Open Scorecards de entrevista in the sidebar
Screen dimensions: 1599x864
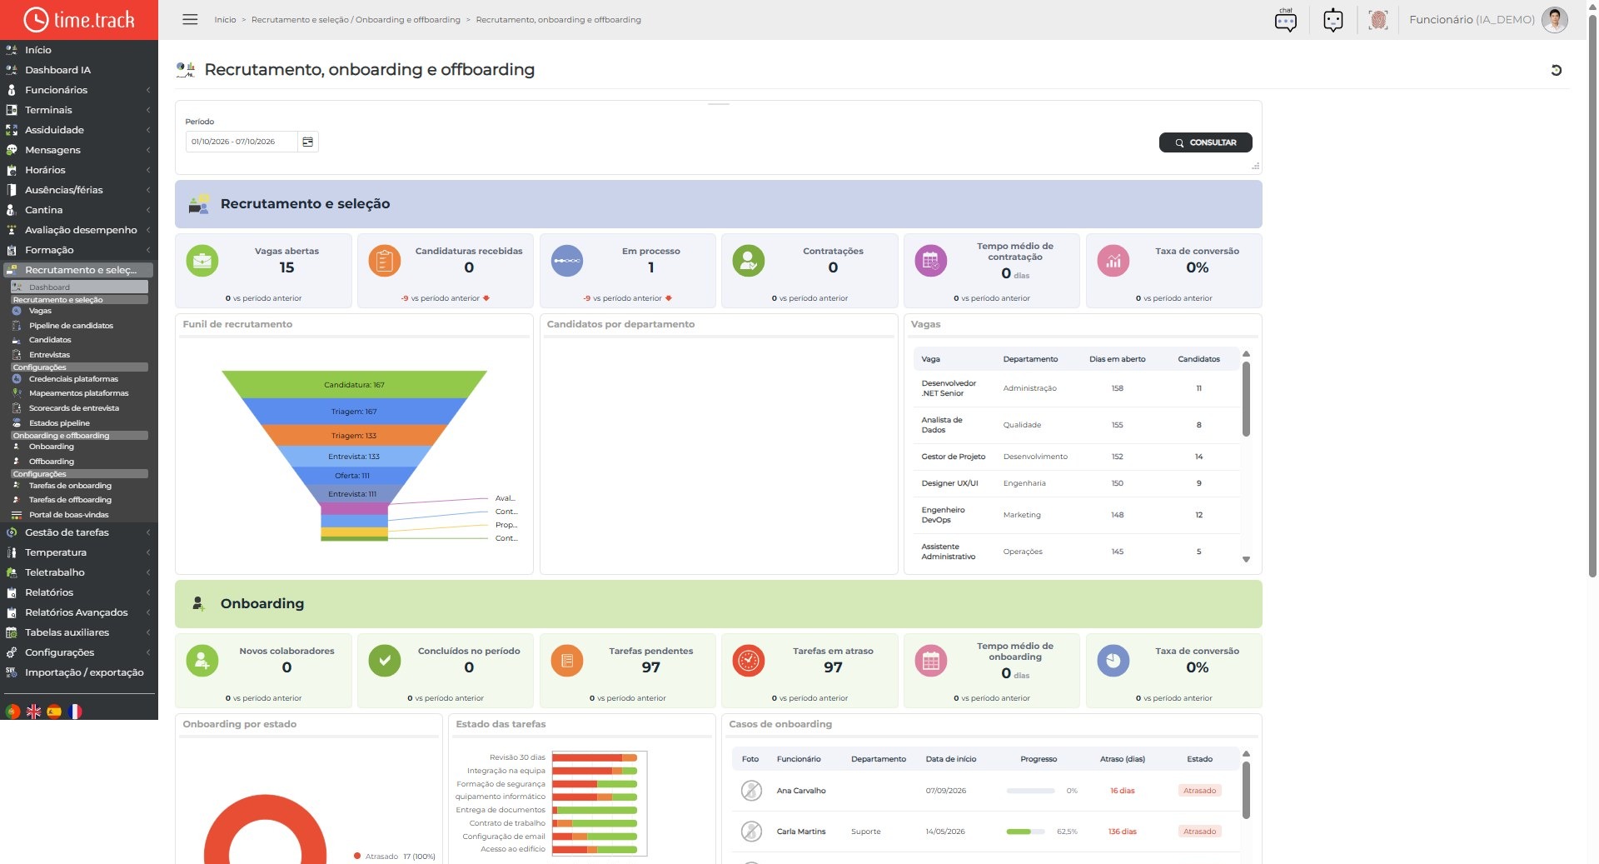click(x=73, y=408)
